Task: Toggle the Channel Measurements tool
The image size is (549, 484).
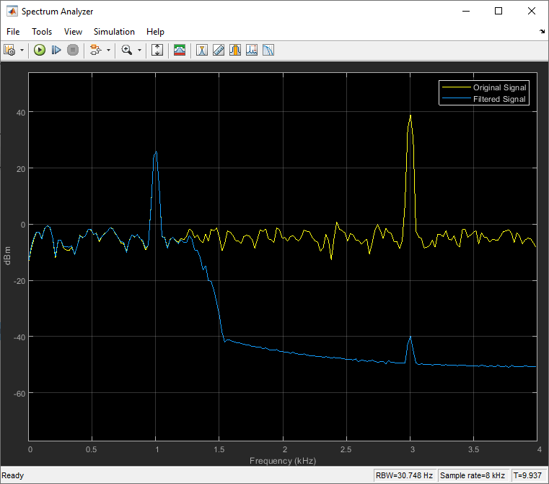Action: [x=235, y=50]
